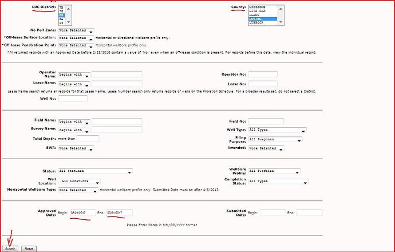The width and height of the screenshot is (395, 252).
Task: Click the Lease Name text field
Action: point(117,84)
